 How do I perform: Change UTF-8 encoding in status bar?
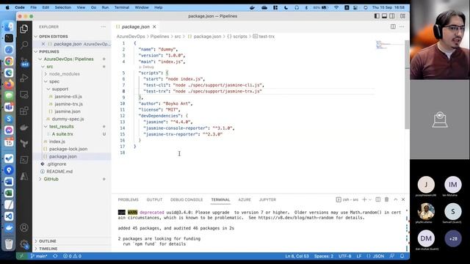(x=344, y=256)
